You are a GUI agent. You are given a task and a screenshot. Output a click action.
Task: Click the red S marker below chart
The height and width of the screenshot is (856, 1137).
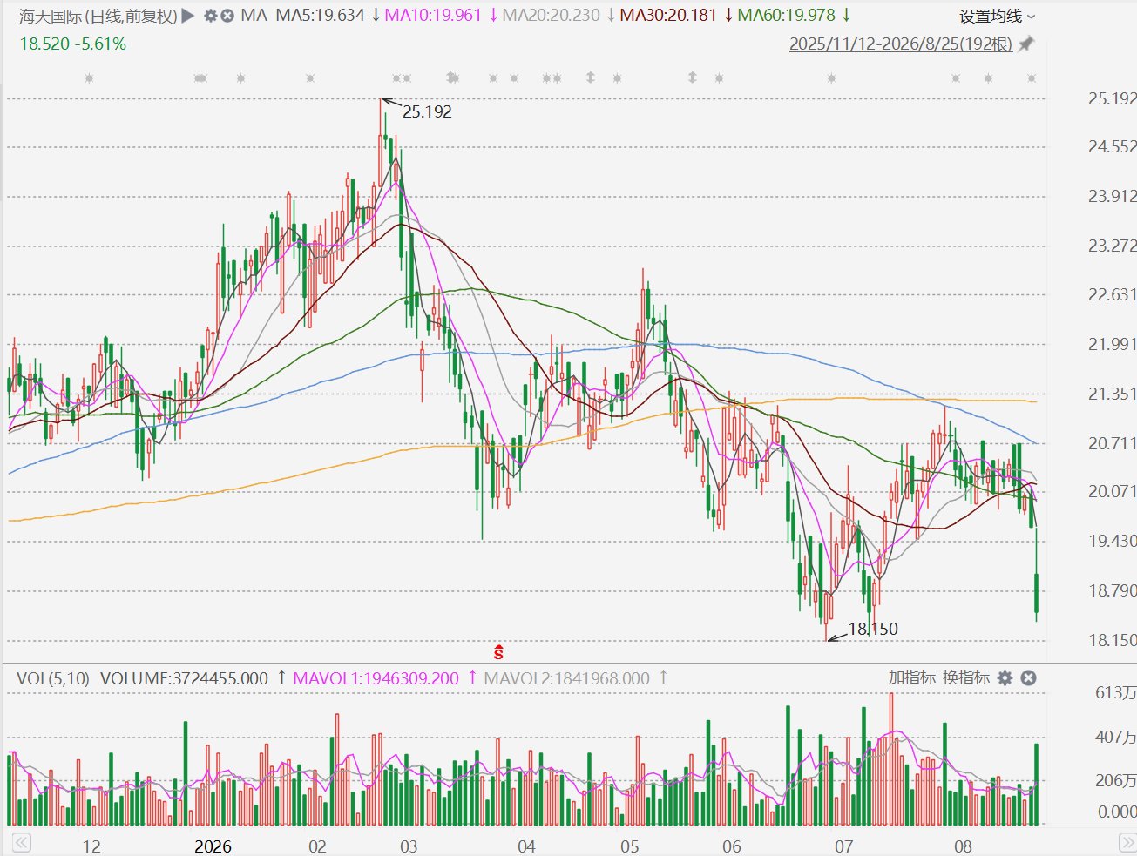[x=499, y=651]
